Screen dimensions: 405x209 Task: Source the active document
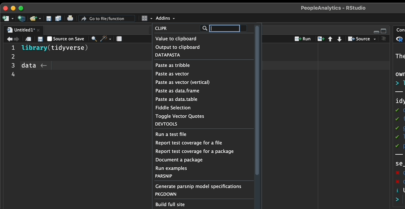pos(359,39)
